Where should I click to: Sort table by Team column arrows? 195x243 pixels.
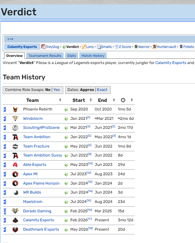pos(60,100)
